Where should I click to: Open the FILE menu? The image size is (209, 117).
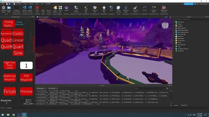click(x=3, y=4)
